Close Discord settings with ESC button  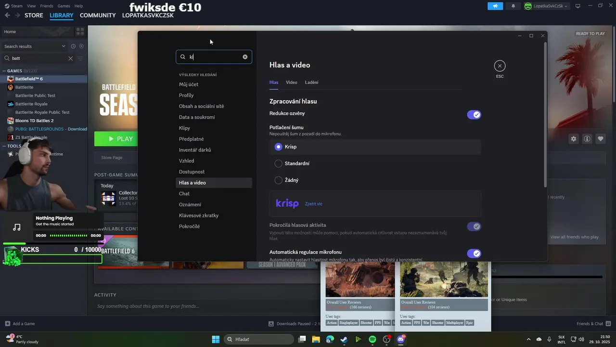click(x=500, y=66)
